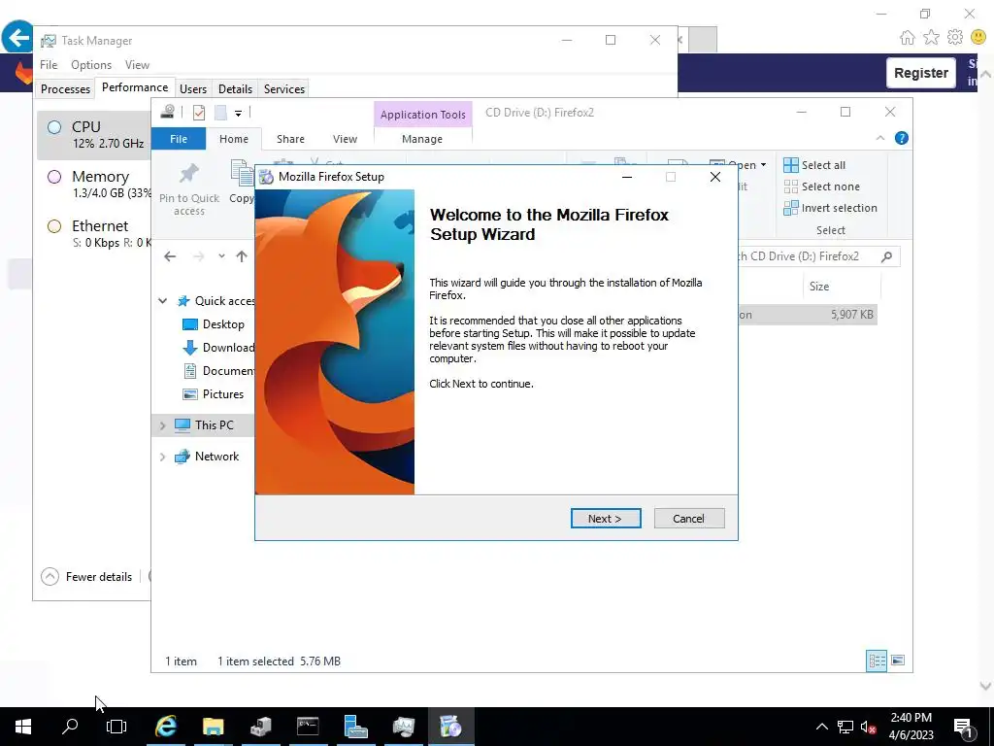Collapse the Explorer ribbon with chevron
The height and width of the screenshot is (746, 994).
point(879,138)
